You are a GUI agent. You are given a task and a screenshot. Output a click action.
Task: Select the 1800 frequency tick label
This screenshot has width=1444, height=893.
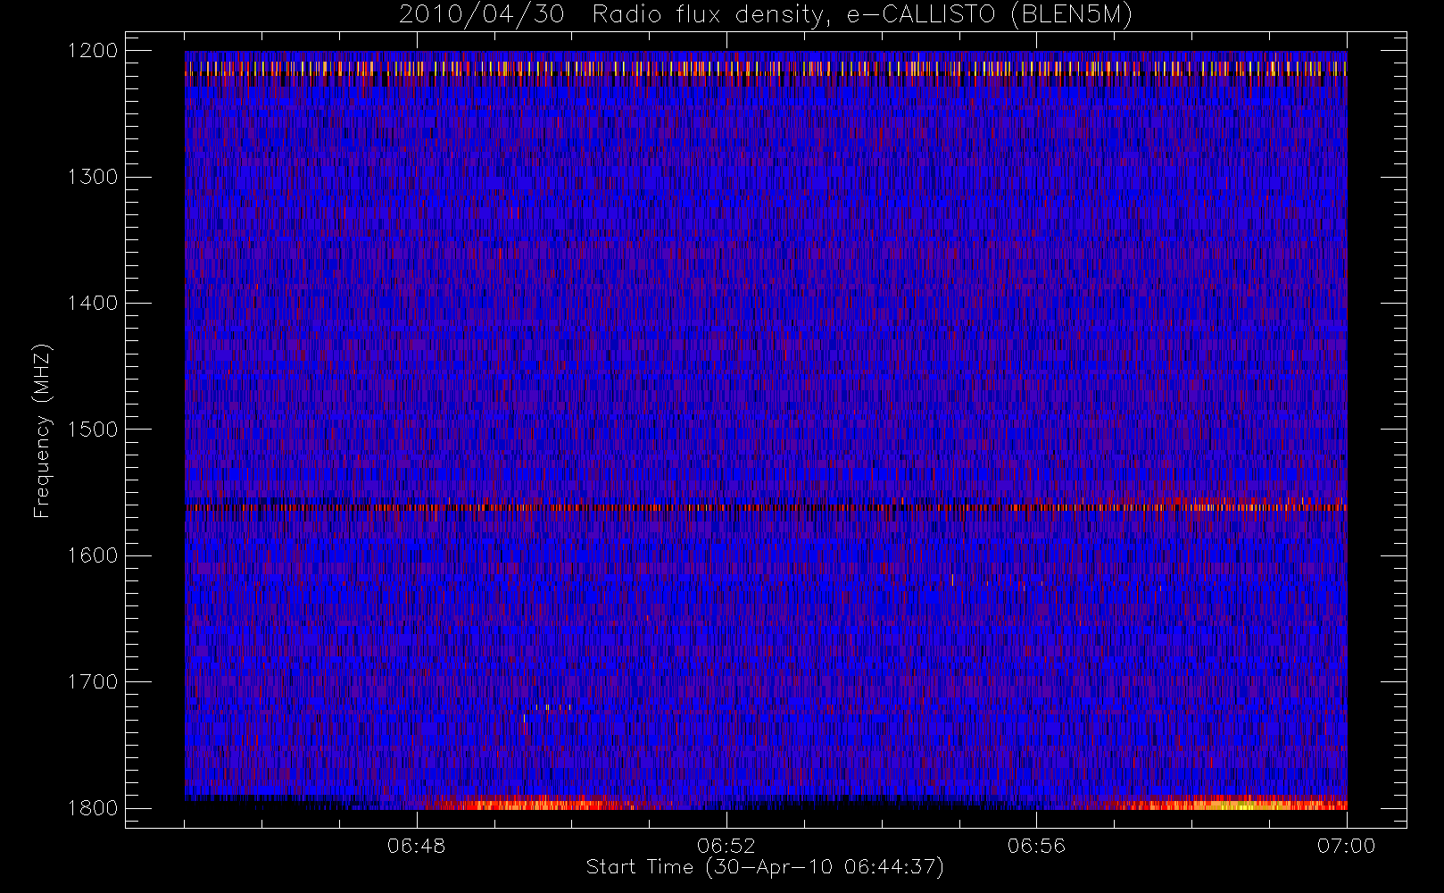pyautogui.click(x=93, y=807)
